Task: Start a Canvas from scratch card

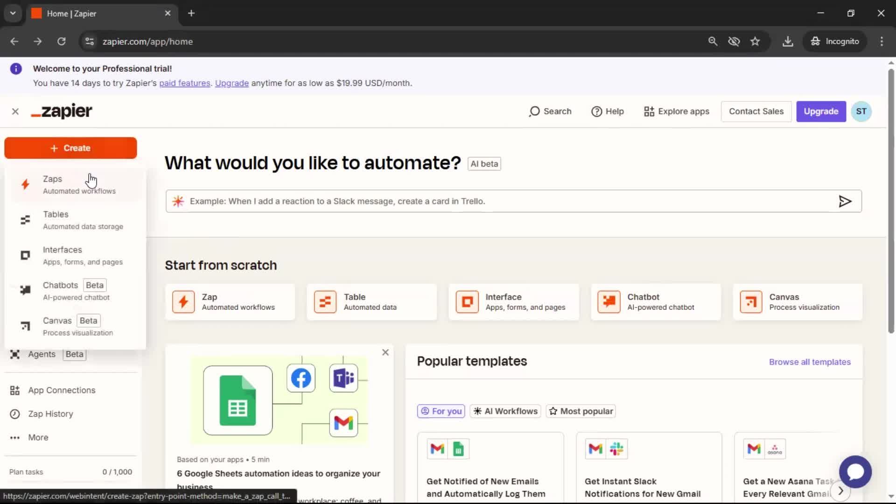Action: pyautogui.click(x=798, y=302)
